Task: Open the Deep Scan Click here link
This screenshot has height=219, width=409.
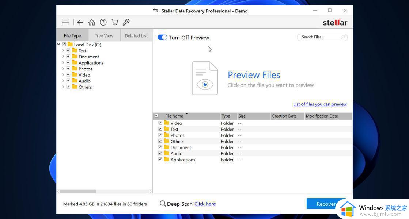Action: click(x=205, y=204)
